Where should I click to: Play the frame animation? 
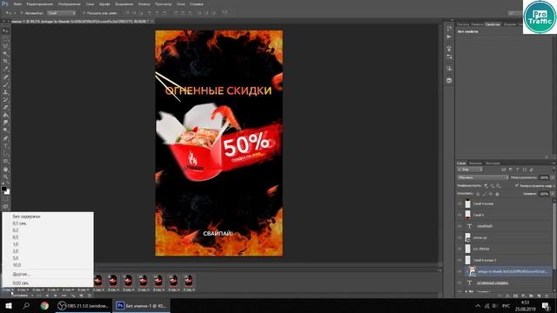55,296
